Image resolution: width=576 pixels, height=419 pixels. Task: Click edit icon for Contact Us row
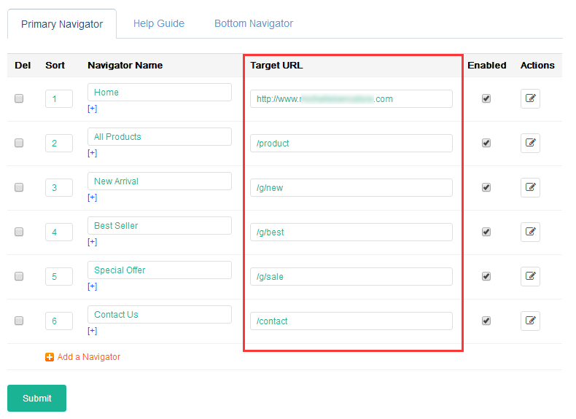tap(530, 321)
